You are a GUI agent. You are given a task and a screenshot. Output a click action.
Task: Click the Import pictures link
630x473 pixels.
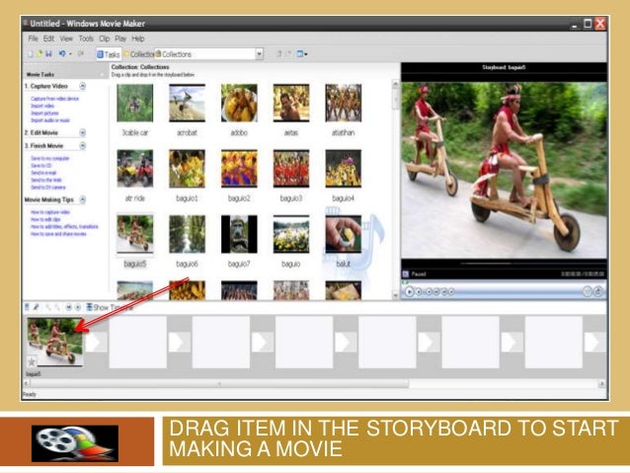[44, 113]
